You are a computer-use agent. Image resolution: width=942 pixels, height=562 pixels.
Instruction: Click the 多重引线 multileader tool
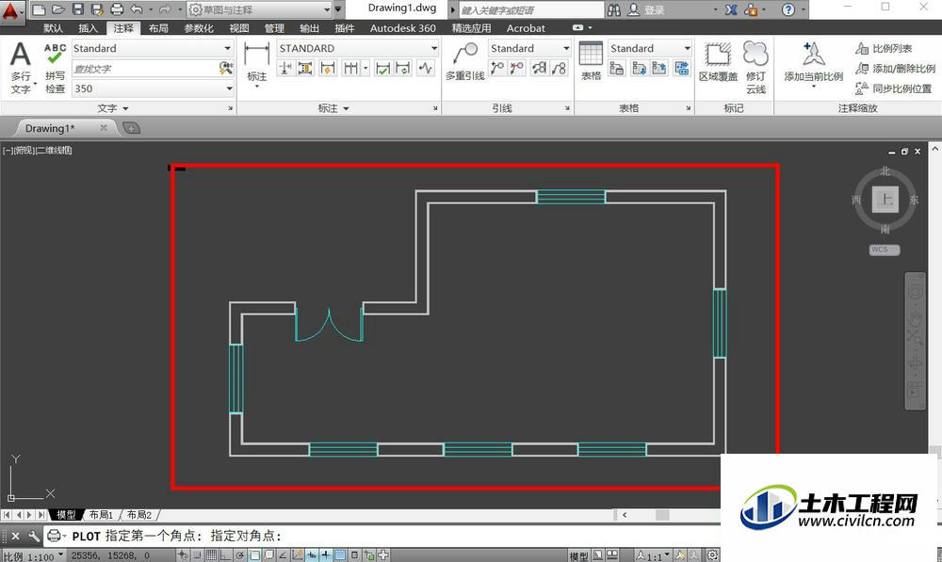[465, 62]
